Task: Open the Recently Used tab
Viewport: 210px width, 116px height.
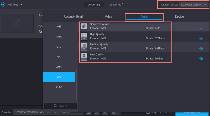Action: click(73, 17)
